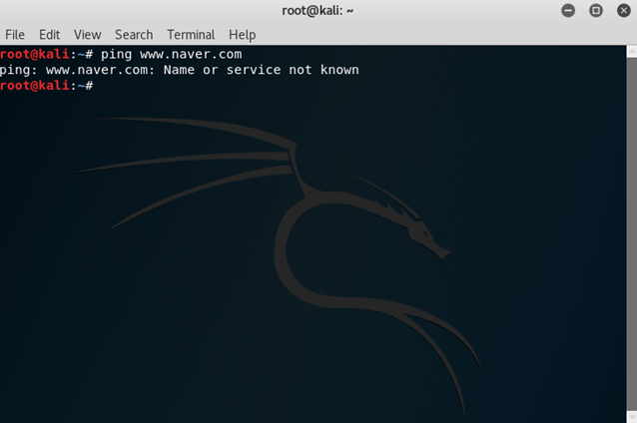Open the Search menu

(134, 35)
